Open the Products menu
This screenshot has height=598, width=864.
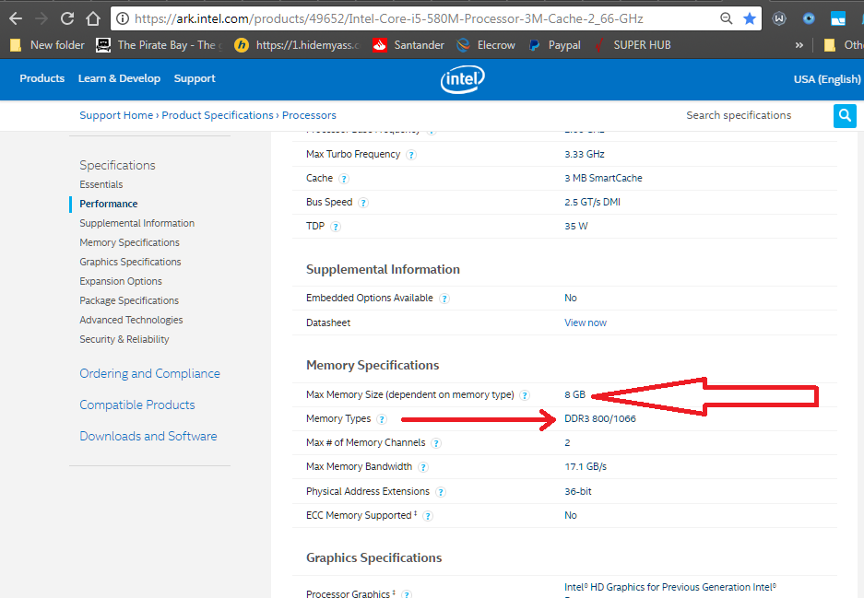click(41, 78)
